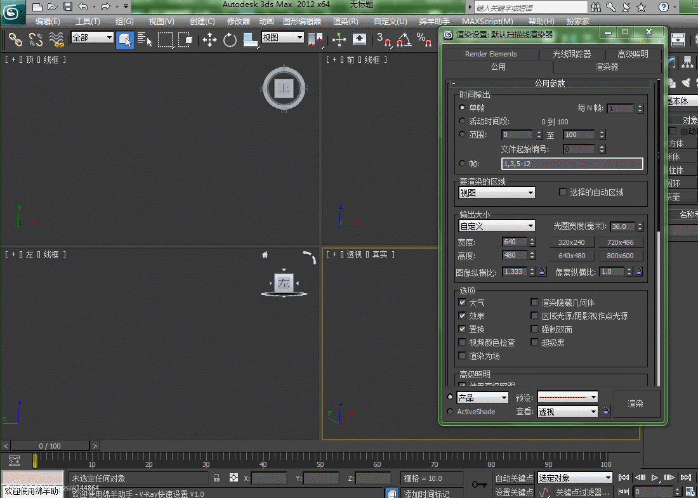Viewport: 698px width, 498px height.
Task: Open the 渲染(R) menu
Action: [x=345, y=21]
